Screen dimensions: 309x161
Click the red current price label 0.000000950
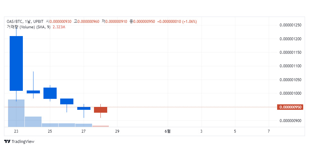290,107
